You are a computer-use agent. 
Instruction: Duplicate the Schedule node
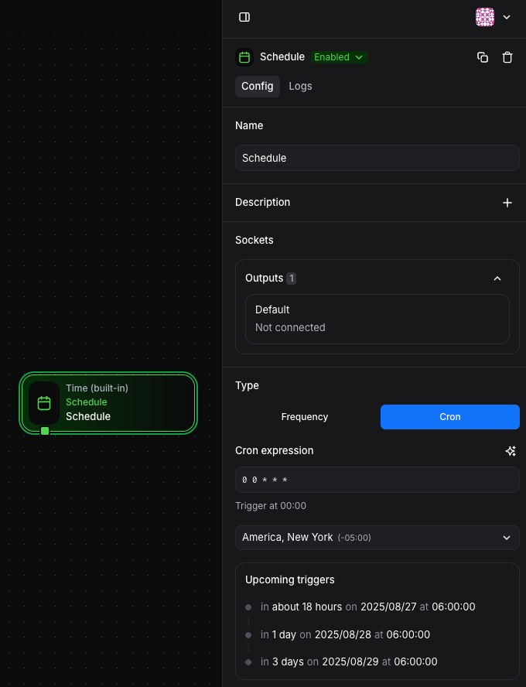click(x=483, y=57)
